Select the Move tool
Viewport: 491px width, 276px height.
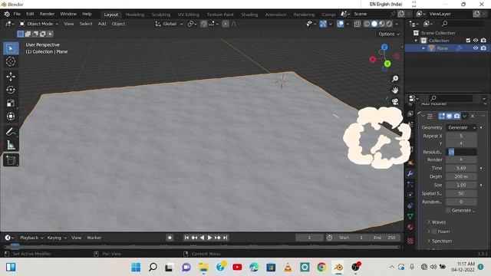point(11,77)
